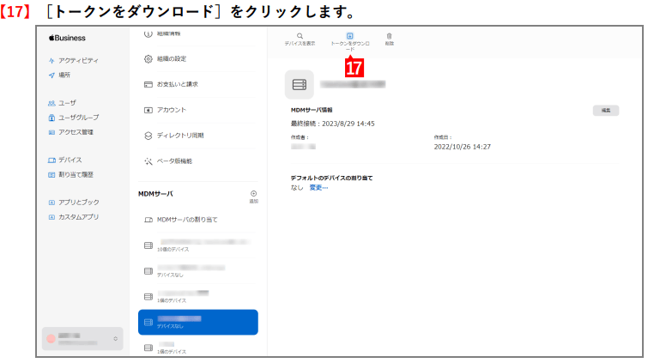Open ユーザグループ in the sidebar

74,118
